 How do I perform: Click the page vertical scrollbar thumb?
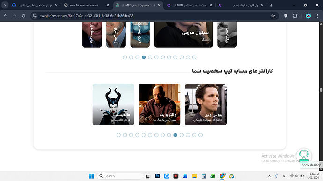[321, 90]
